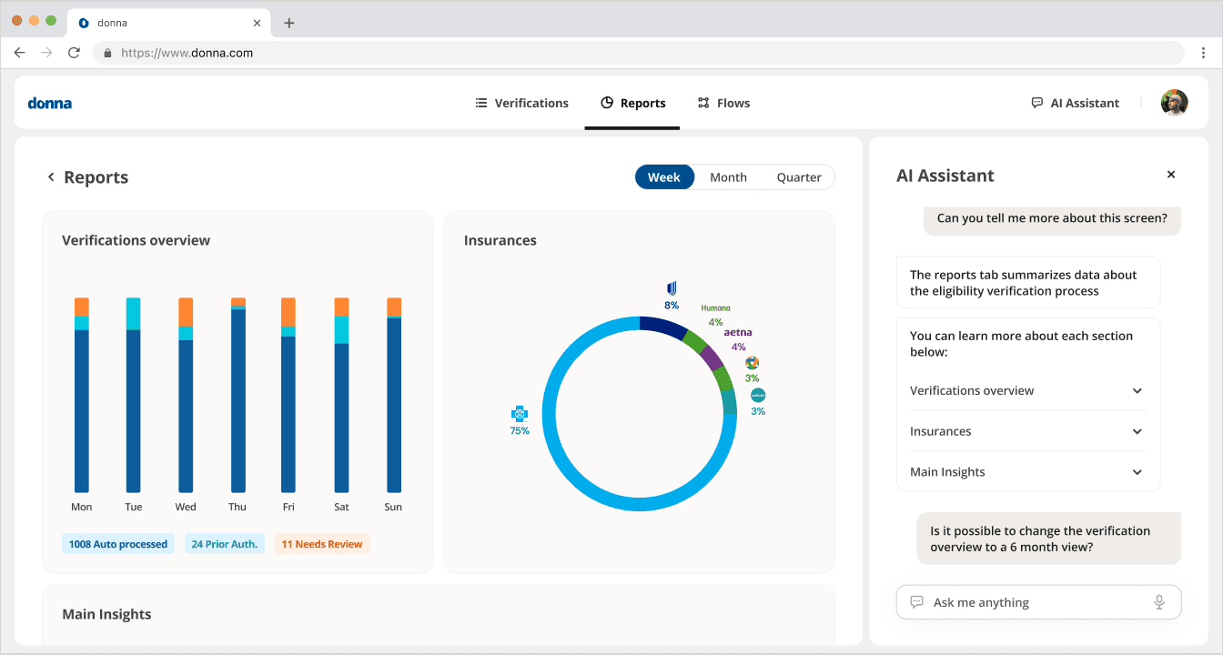Click the browser back arrow

[19, 53]
